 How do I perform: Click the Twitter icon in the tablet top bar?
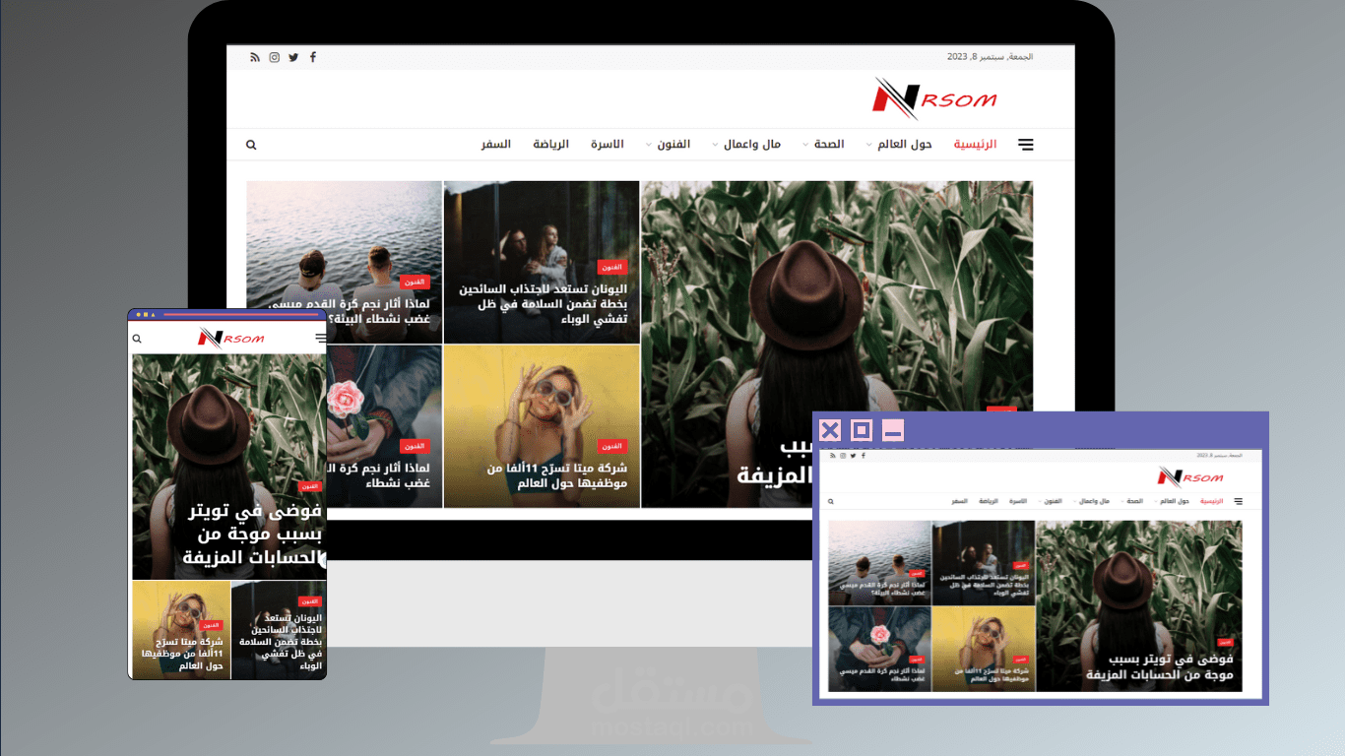point(853,456)
